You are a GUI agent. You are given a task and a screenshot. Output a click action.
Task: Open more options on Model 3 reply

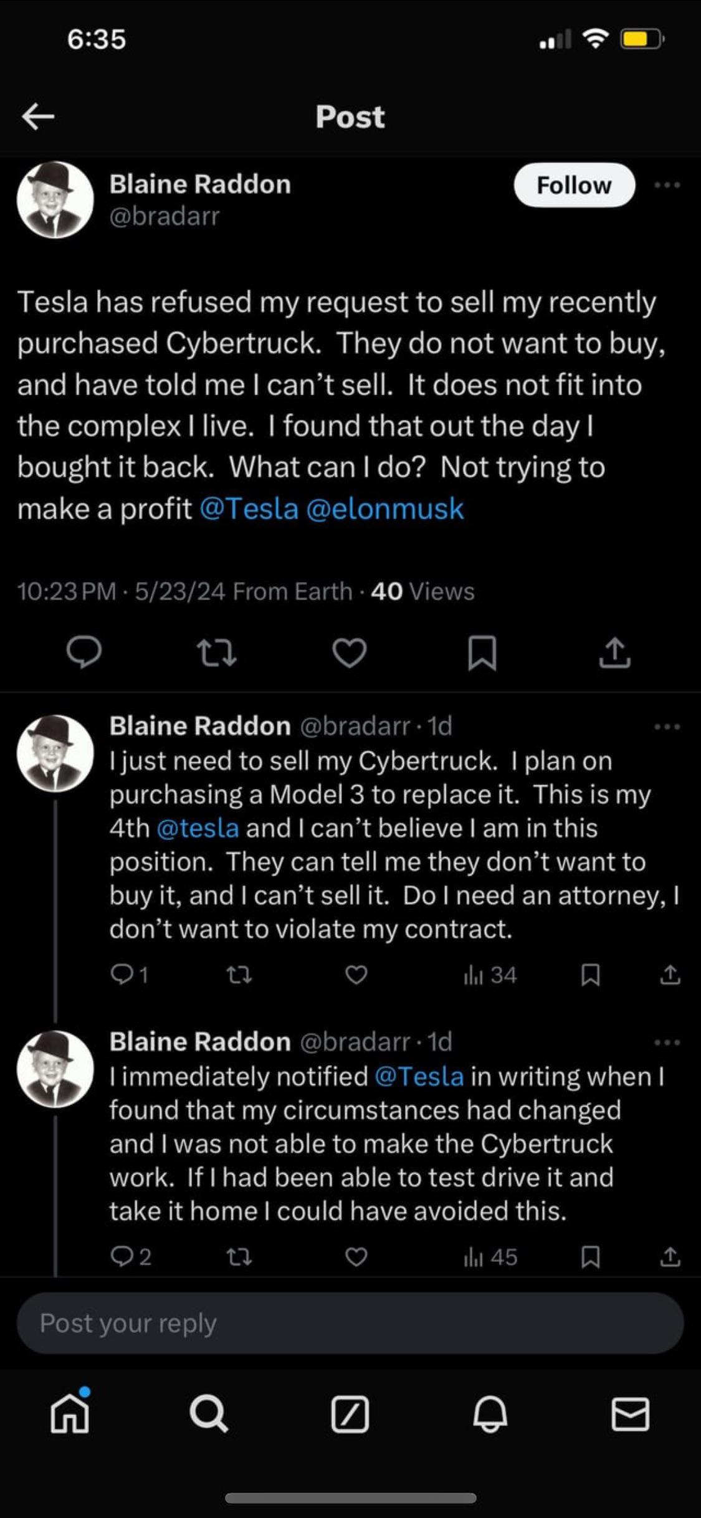(667, 727)
